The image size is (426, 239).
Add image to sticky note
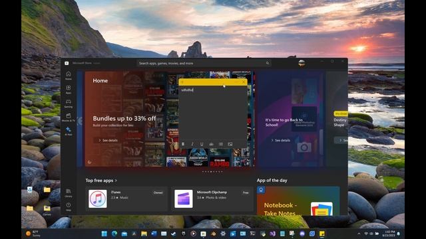tap(230, 144)
